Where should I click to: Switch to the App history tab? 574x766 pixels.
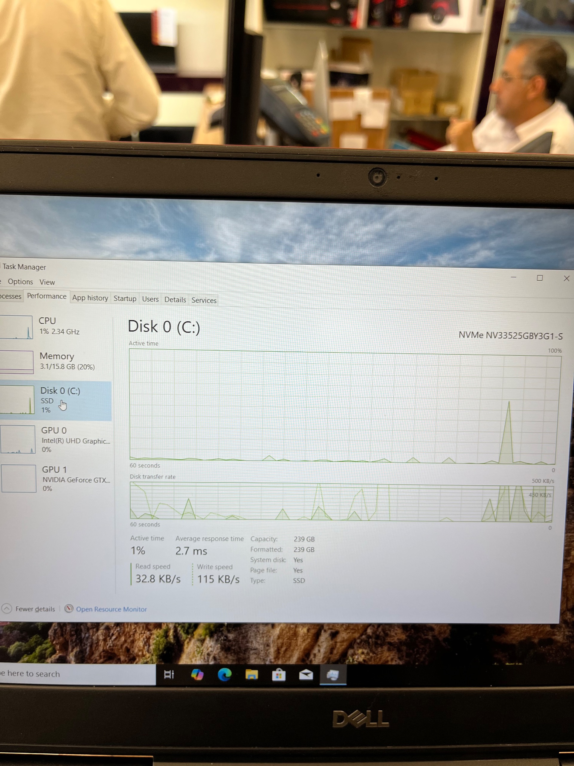point(90,298)
